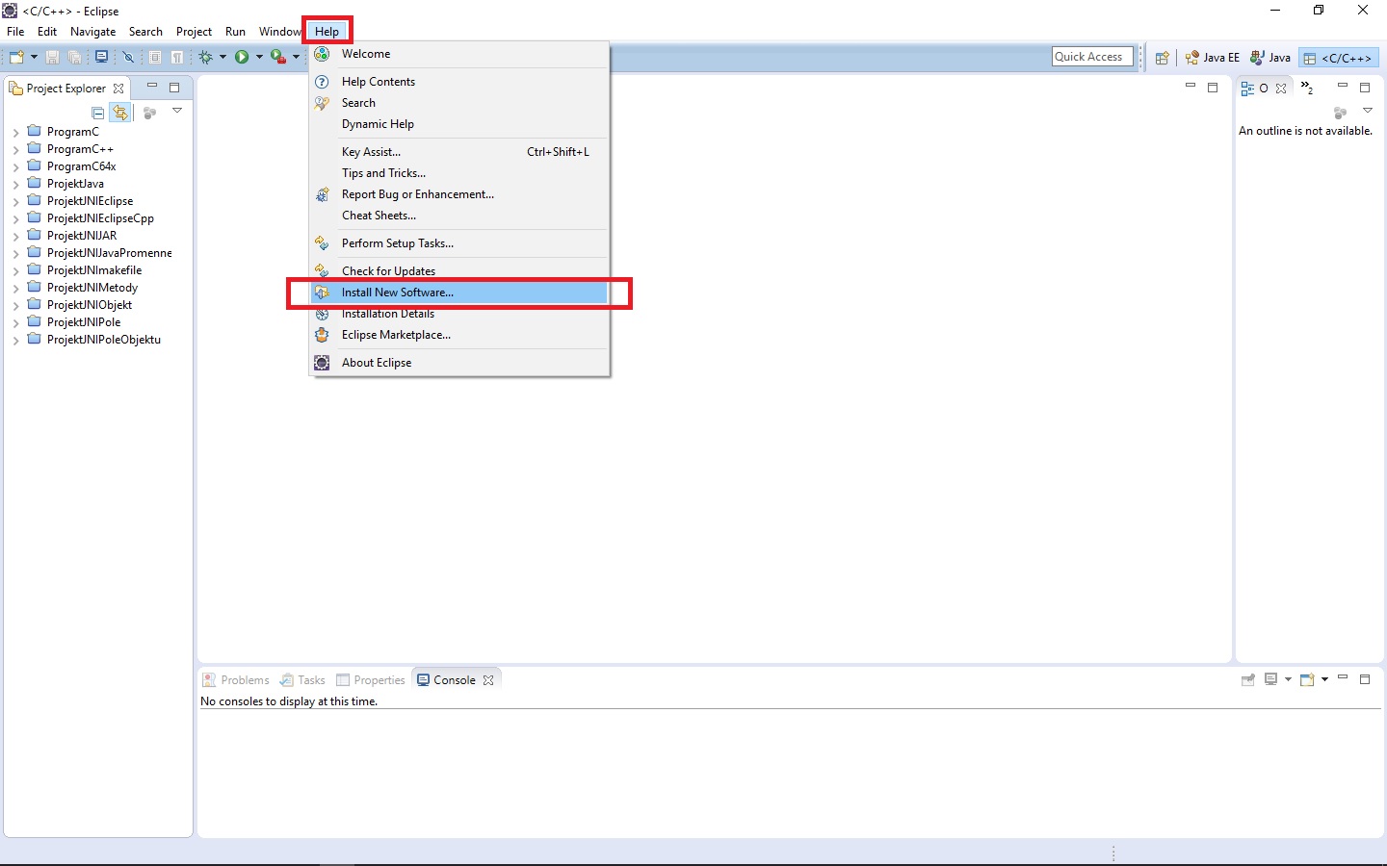Choose Install New Software from Help menu
Viewport: 1387px width, 866px height.
[459, 293]
